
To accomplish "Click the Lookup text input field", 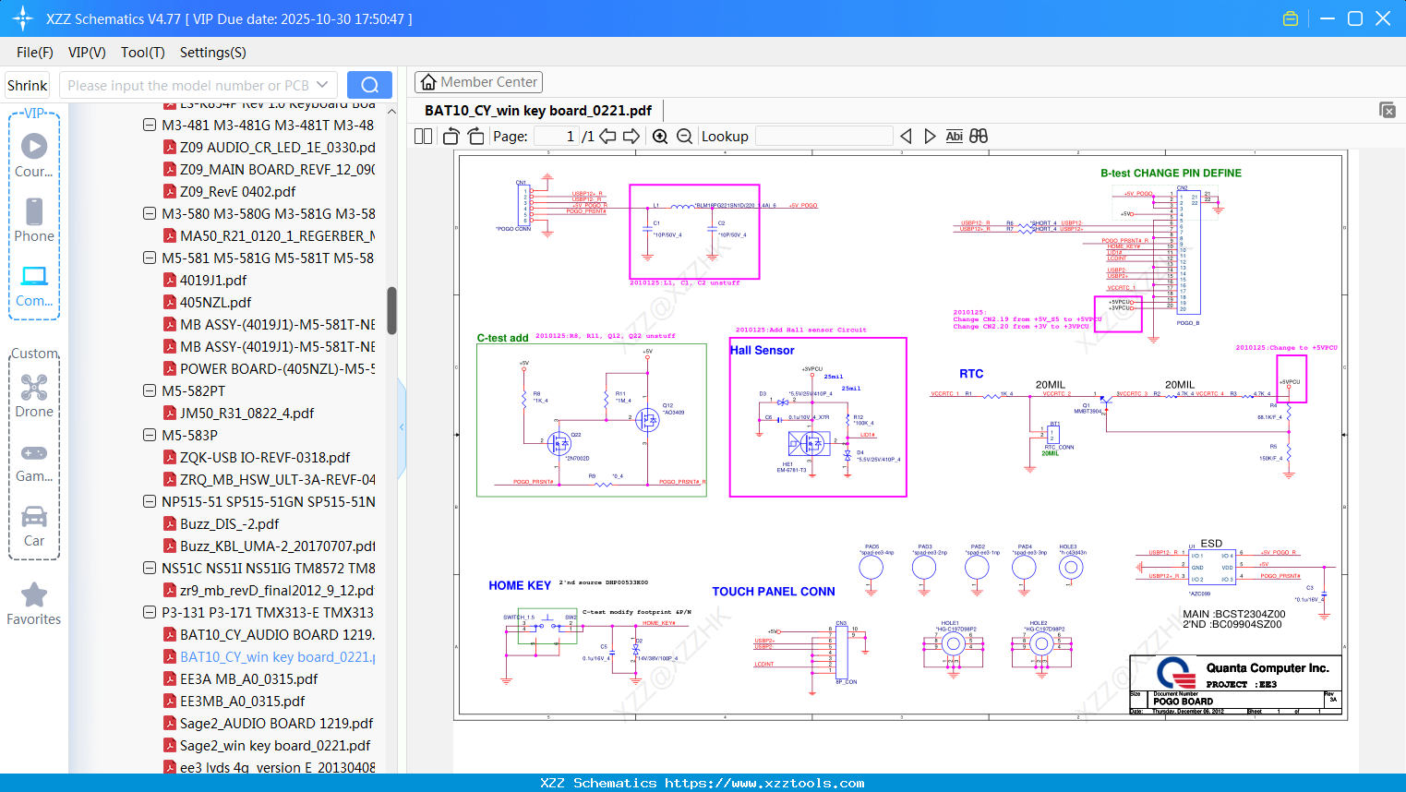I will [x=823, y=137].
